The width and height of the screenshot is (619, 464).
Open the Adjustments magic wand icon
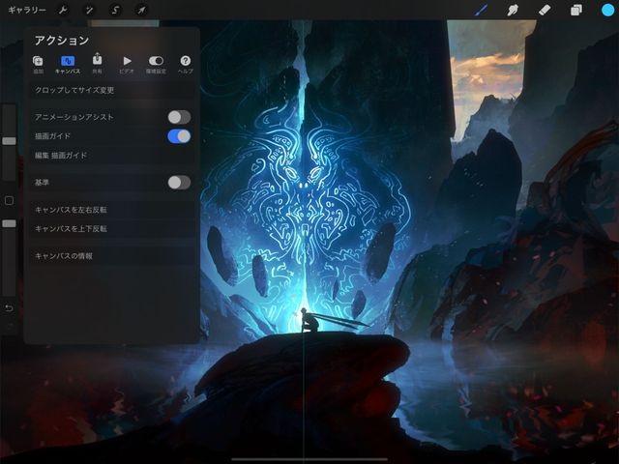click(89, 10)
